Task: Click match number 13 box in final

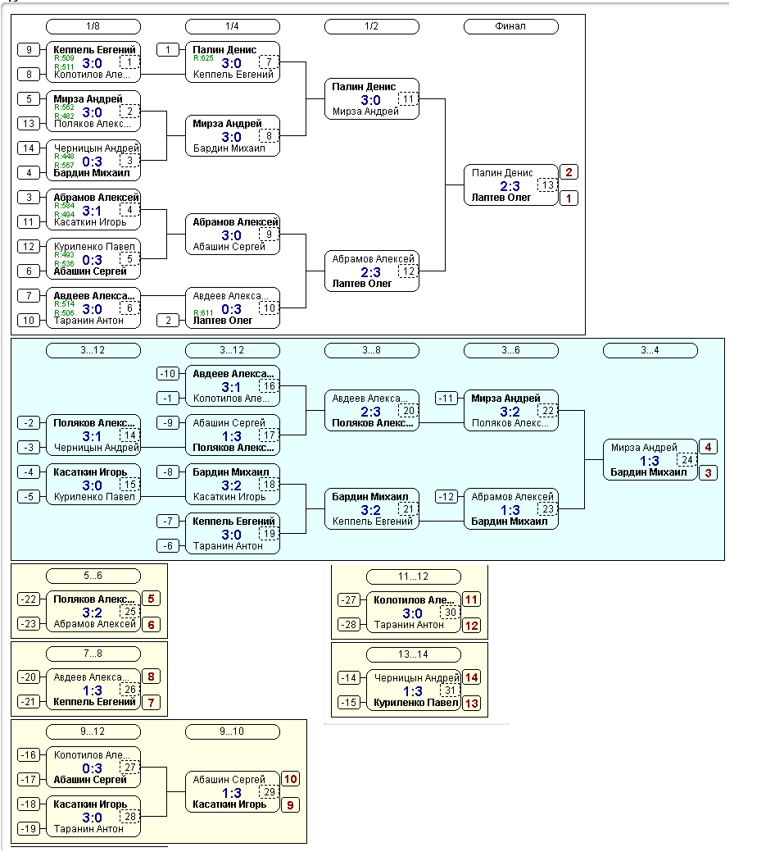Action: (x=548, y=185)
